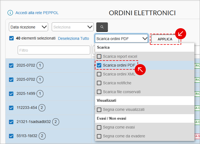The width and height of the screenshot is (200, 144).
Task: Uncheck the 40 elementi selezionati checkbox
Action: click(x=11, y=38)
